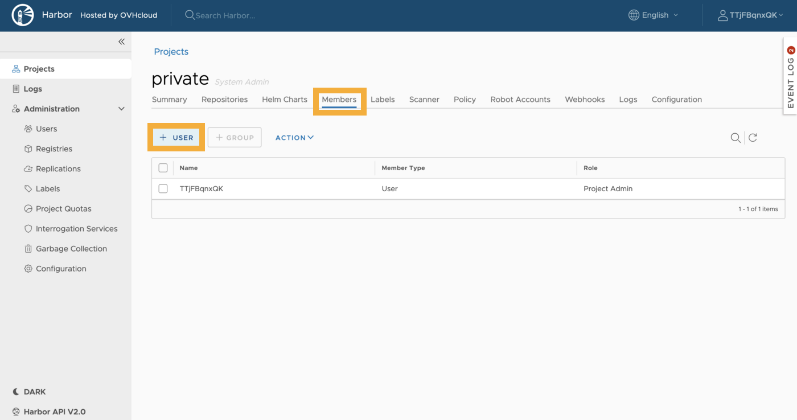Click the Garbage Collection trash icon

[28, 248]
